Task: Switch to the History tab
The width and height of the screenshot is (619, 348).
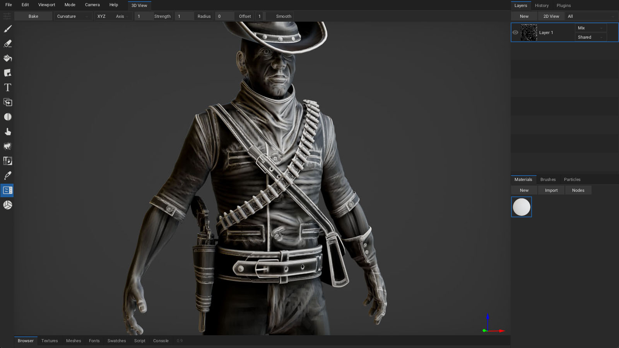Action: [x=542, y=5]
